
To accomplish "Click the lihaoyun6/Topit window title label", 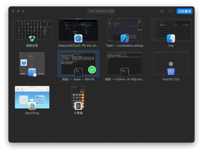I will tap(78, 46).
